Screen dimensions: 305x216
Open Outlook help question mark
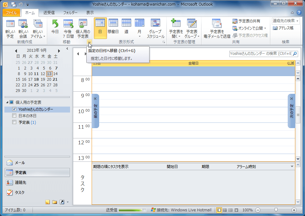click(299, 12)
